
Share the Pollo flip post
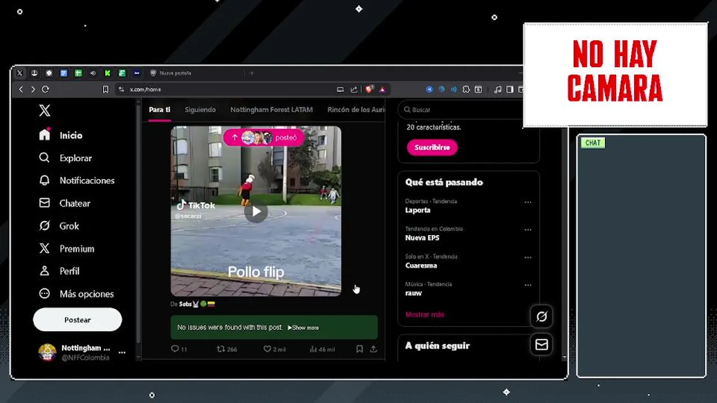click(374, 349)
